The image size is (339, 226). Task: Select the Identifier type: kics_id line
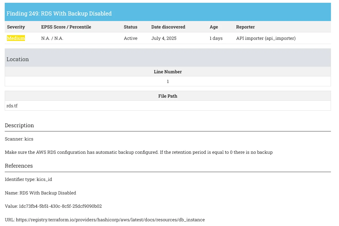click(x=28, y=179)
